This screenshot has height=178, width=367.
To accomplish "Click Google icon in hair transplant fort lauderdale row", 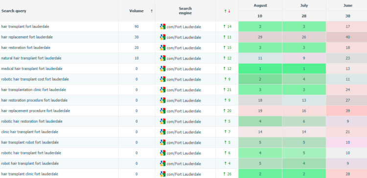I will (162, 26).
